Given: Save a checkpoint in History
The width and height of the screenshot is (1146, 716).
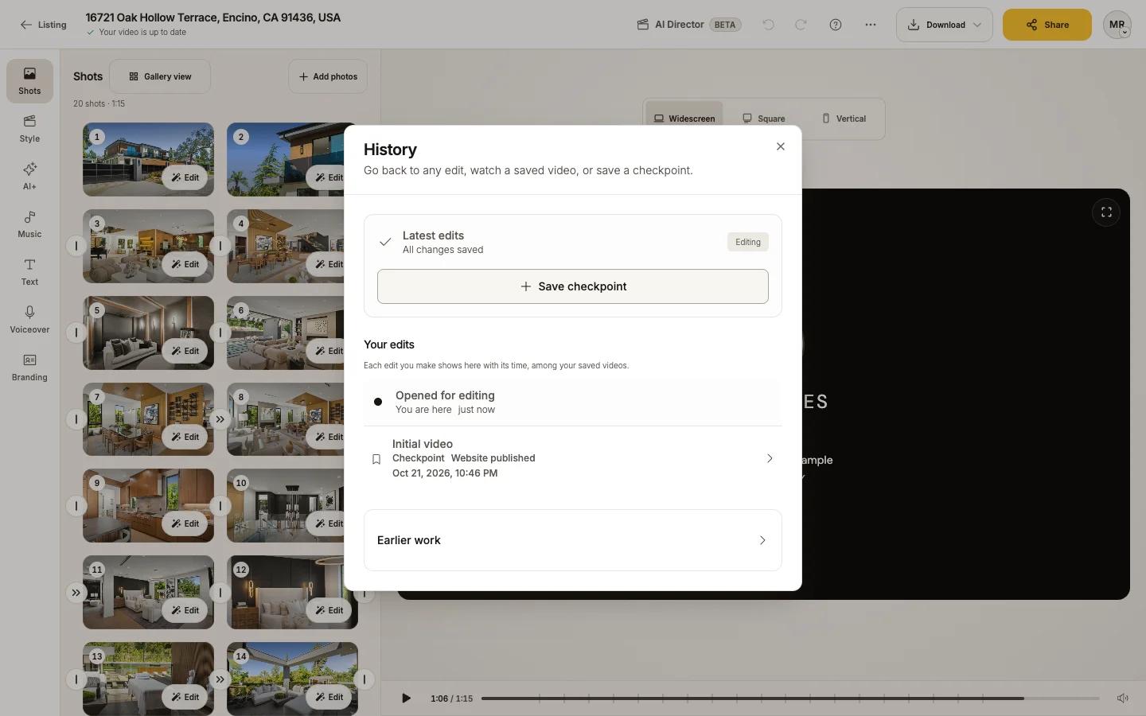Looking at the screenshot, I should click(573, 286).
